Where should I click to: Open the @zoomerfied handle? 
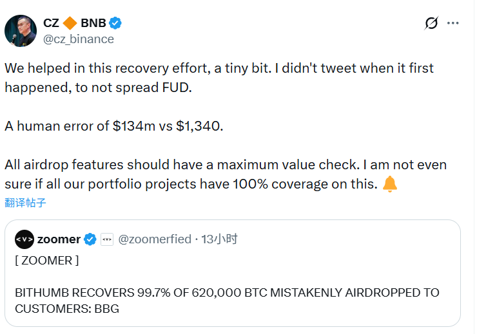(x=154, y=239)
